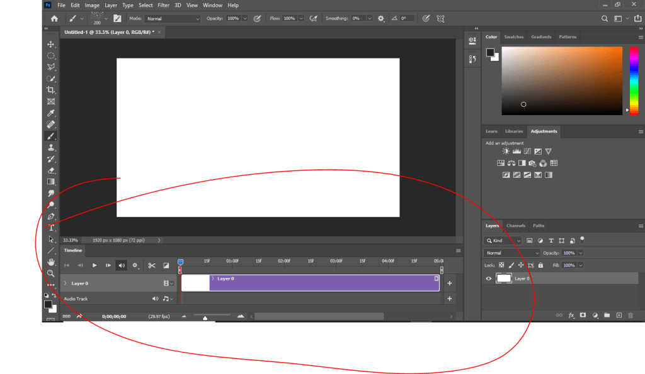Open the Filter menu
645x374 pixels.
163,5
